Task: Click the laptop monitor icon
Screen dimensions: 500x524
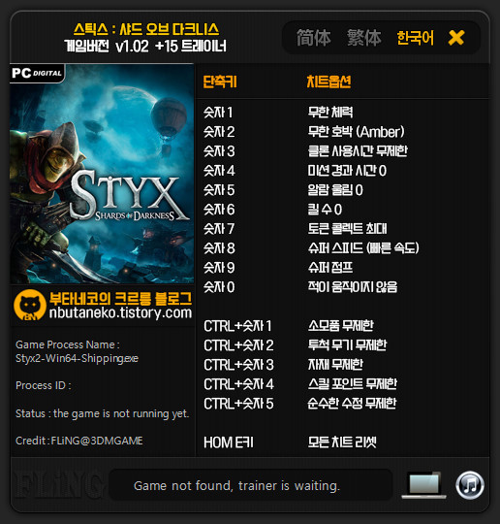Action: [x=423, y=485]
